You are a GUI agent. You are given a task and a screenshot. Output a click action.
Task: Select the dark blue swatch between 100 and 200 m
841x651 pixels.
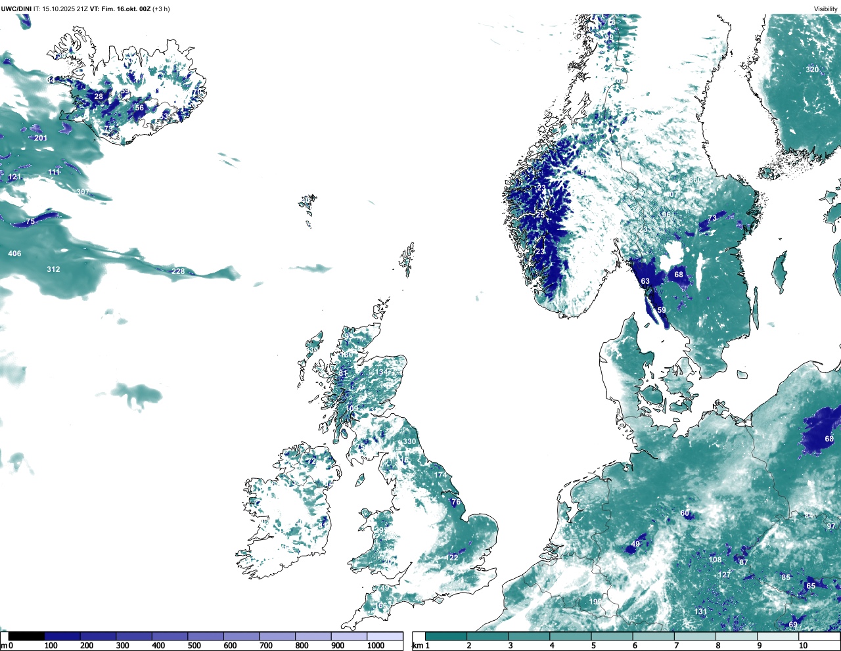[x=62, y=636]
